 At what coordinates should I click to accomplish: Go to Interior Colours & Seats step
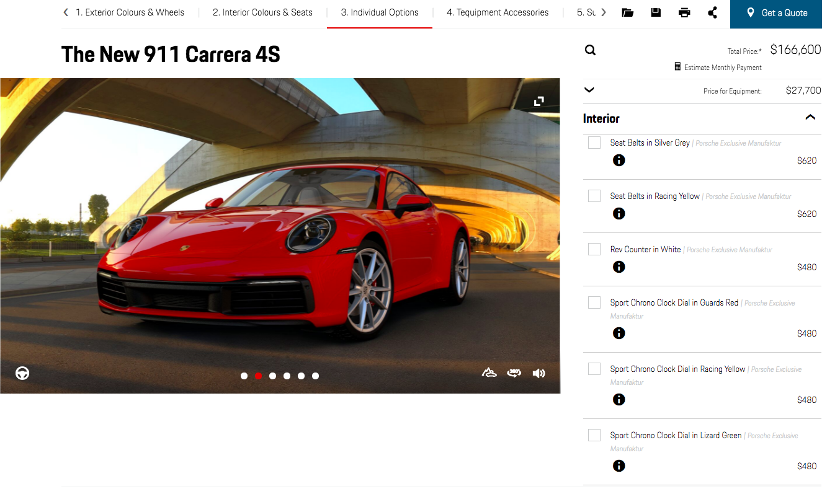262,12
